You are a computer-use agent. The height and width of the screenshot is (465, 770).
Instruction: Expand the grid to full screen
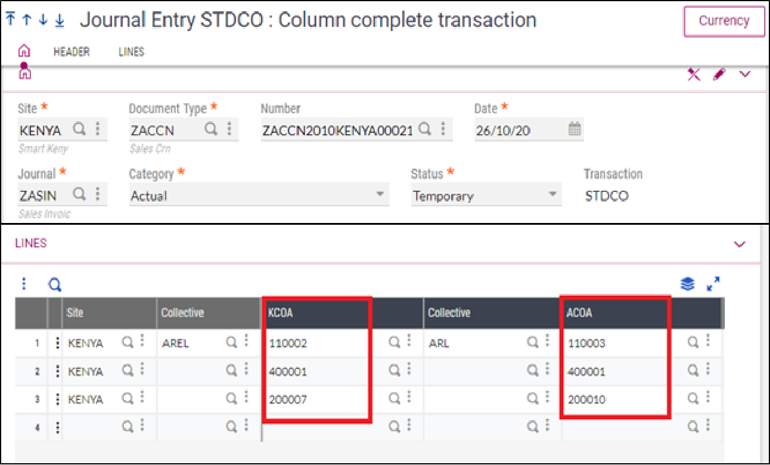point(713,284)
